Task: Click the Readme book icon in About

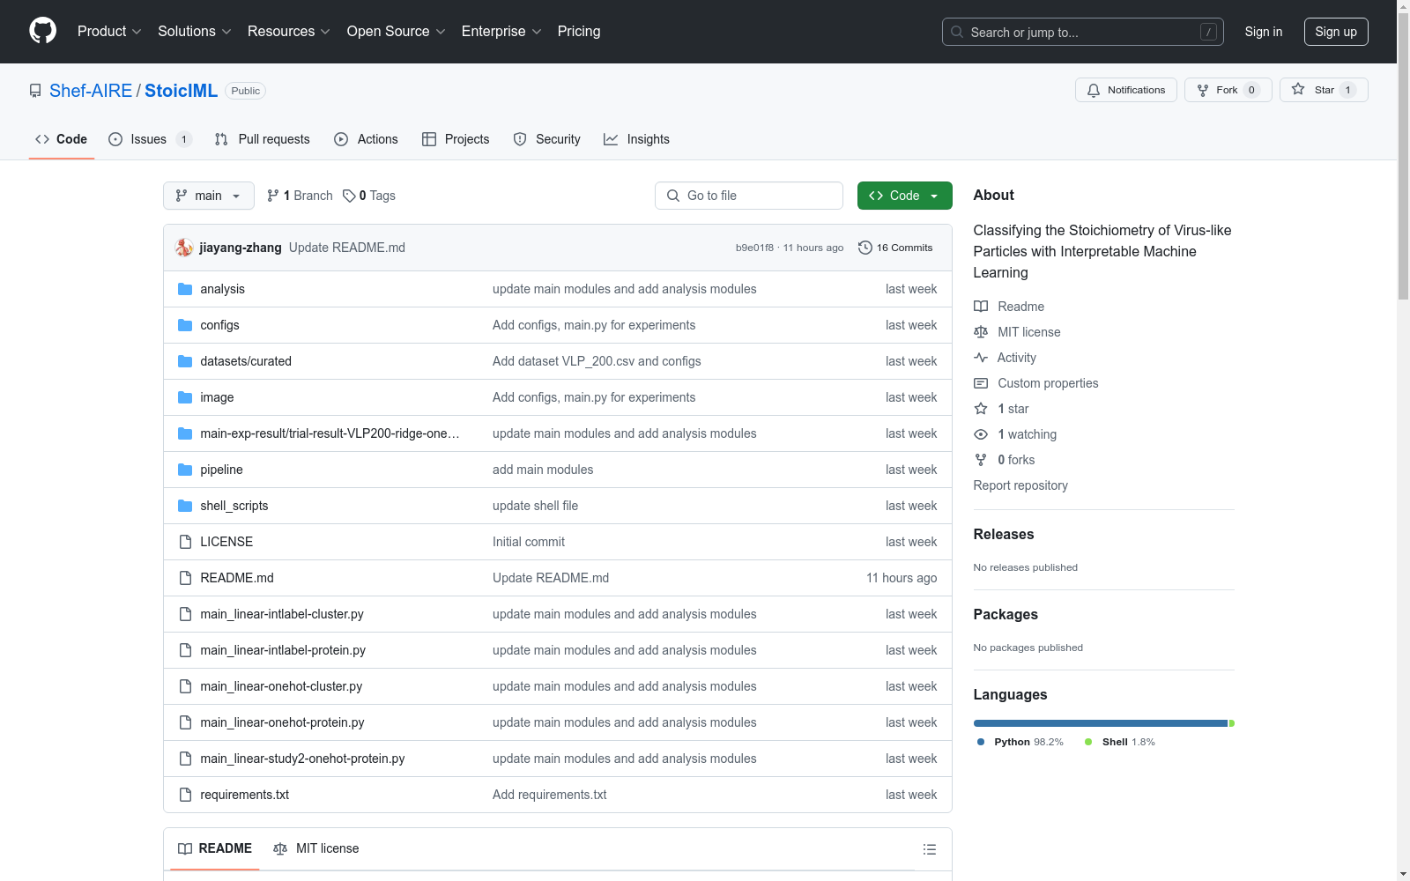Action: 981,307
